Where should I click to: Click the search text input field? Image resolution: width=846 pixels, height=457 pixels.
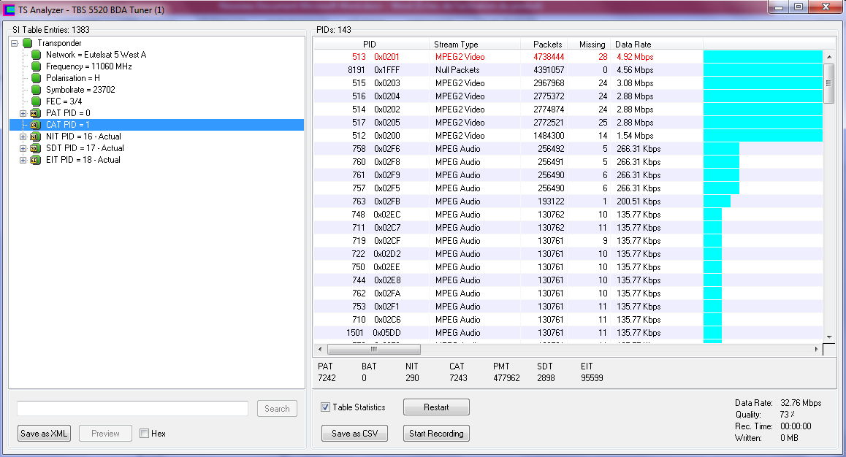[132, 408]
